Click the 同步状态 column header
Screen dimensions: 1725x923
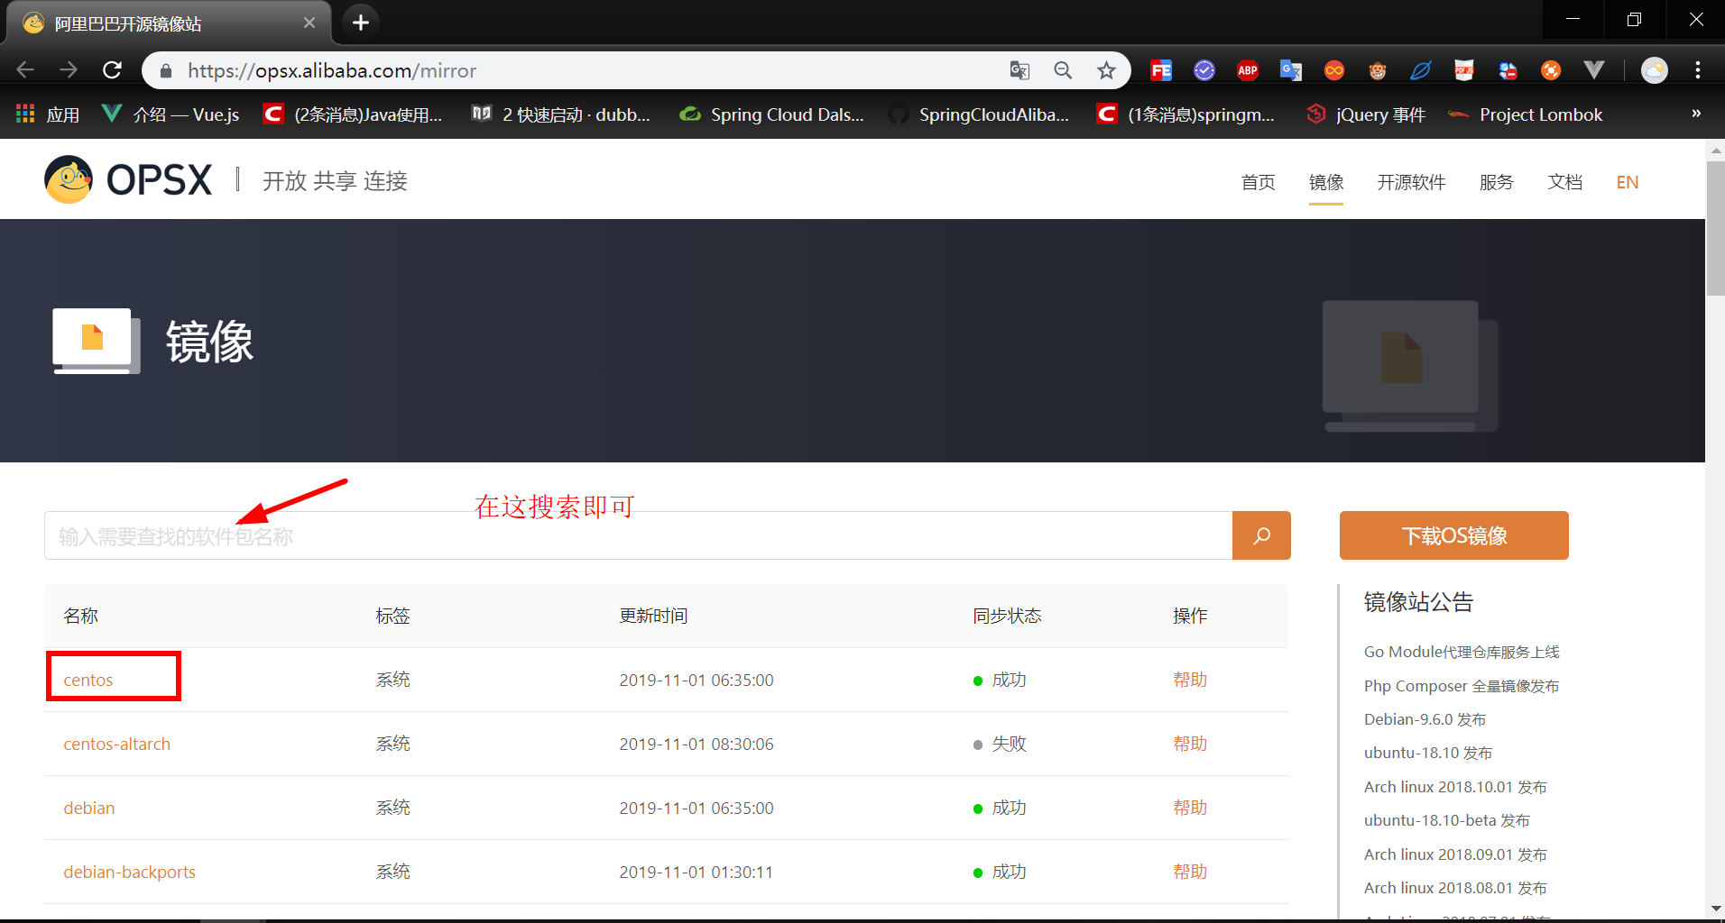click(x=1007, y=616)
